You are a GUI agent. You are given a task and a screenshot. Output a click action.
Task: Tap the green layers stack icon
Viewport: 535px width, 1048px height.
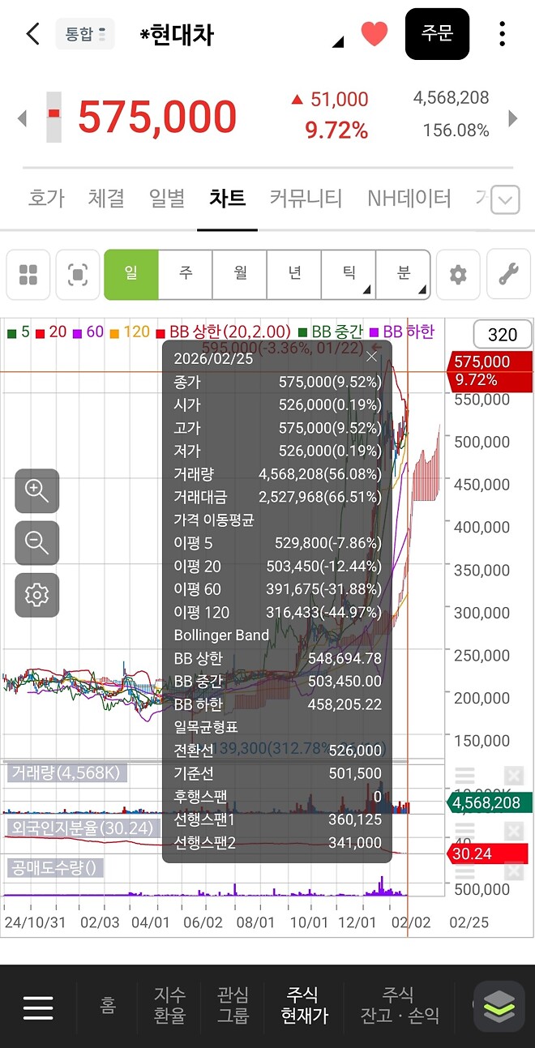[x=499, y=1007]
